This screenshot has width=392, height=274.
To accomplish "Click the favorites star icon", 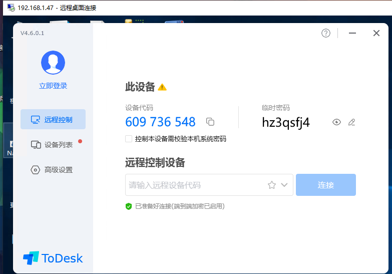I will 272,185.
